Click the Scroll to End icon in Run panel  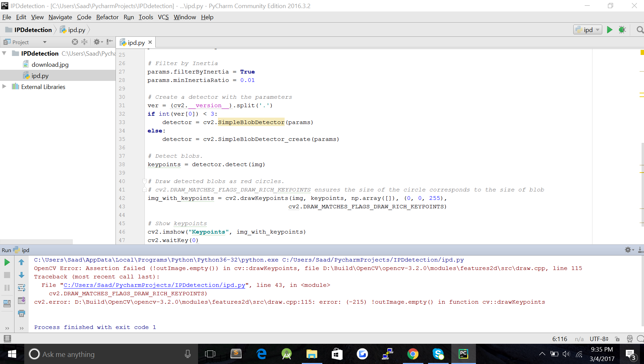coord(22,300)
